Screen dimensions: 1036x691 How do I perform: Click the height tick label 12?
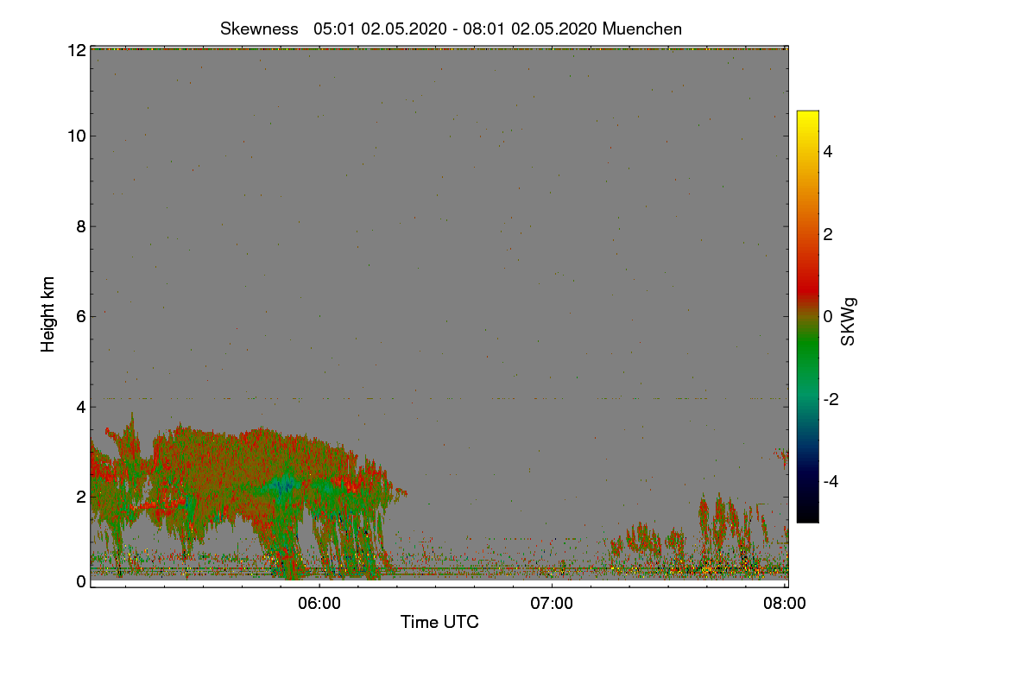pyautogui.click(x=77, y=50)
